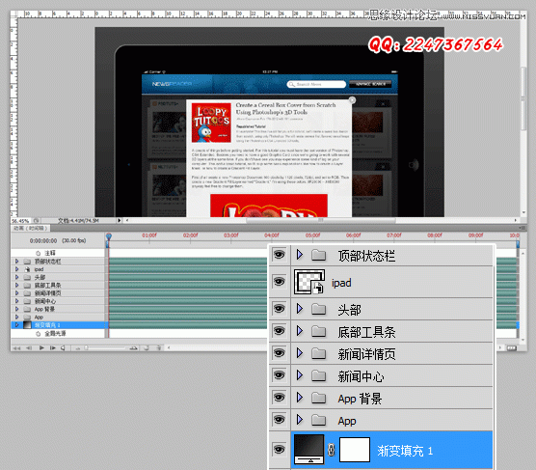Screen dimensions: 536x470
Task: Expand the 渐变填充 1 track in timeline
Action: click(16, 325)
